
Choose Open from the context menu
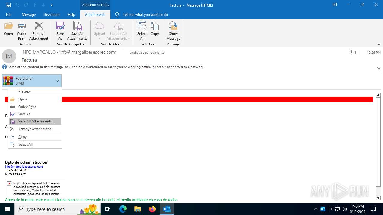click(35, 99)
